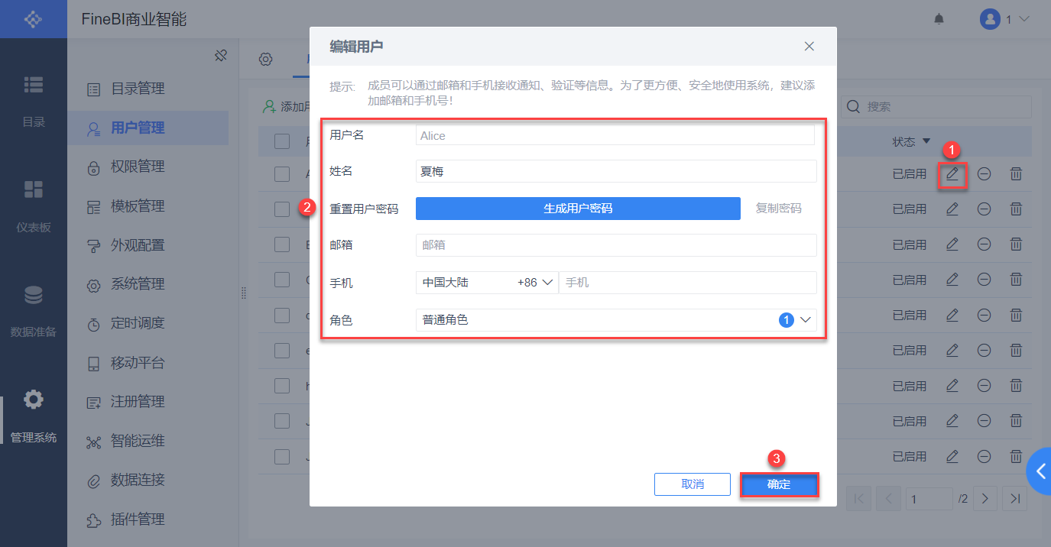1051x547 pixels.
Task: Click the trash icon in row A
Action: click(1016, 174)
